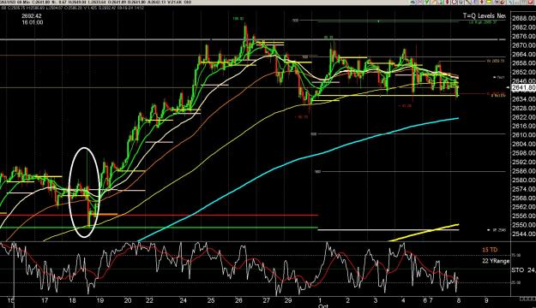Click the grid pattern icon at the bottom-right corner
Image resolution: width=536 pixels, height=308 pixels.
(x=527, y=299)
